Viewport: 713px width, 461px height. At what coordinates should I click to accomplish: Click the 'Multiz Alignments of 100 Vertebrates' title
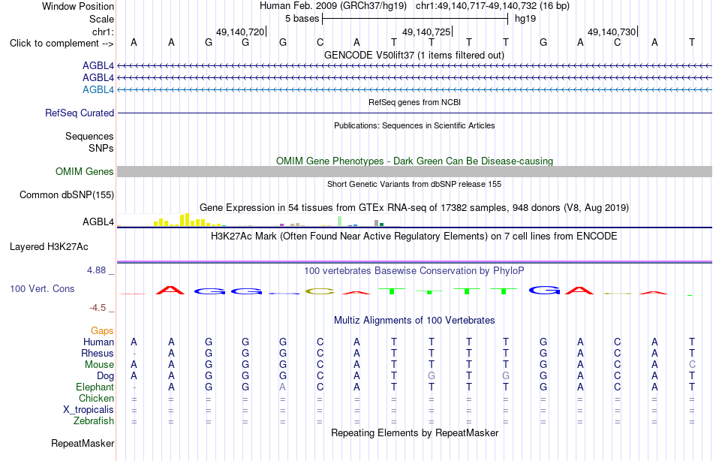pyautogui.click(x=414, y=321)
